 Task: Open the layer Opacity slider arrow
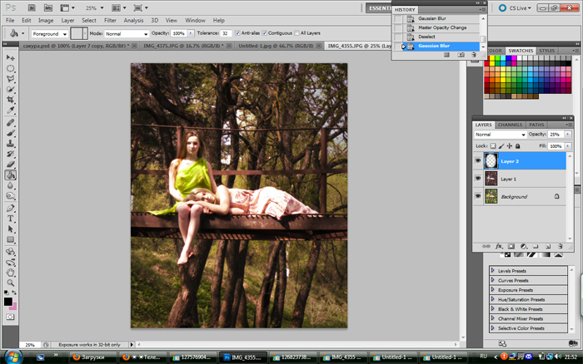(568, 135)
